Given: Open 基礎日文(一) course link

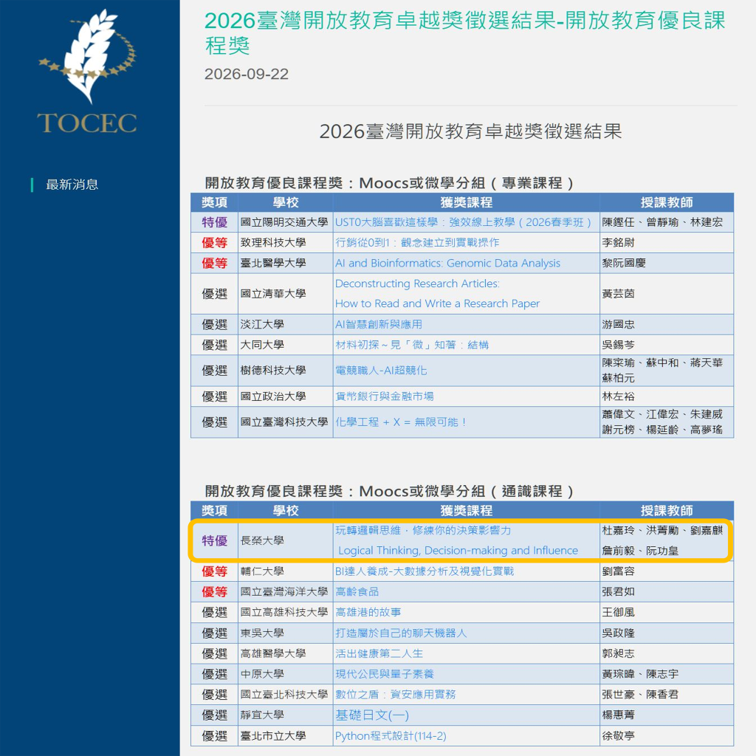Looking at the screenshot, I should click(x=372, y=715).
